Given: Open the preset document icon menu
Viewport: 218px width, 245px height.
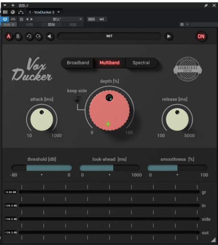Looking at the screenshot, I should coord(21,19).
